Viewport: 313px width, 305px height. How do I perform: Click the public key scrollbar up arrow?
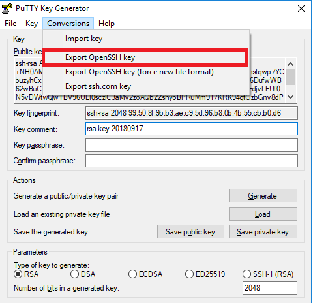coord(290,64)
